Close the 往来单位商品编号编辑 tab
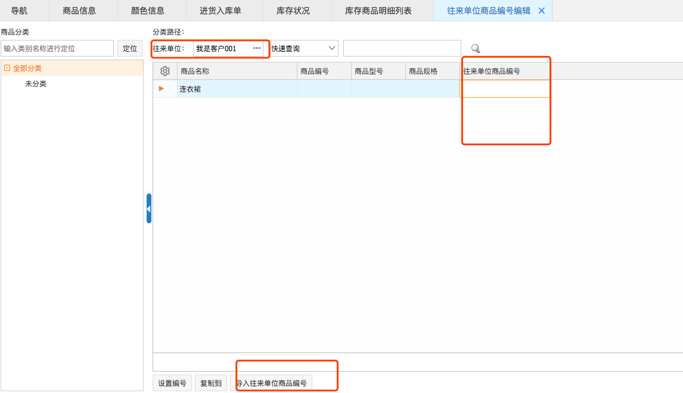The image size is (683, 393). pos(542,10)
